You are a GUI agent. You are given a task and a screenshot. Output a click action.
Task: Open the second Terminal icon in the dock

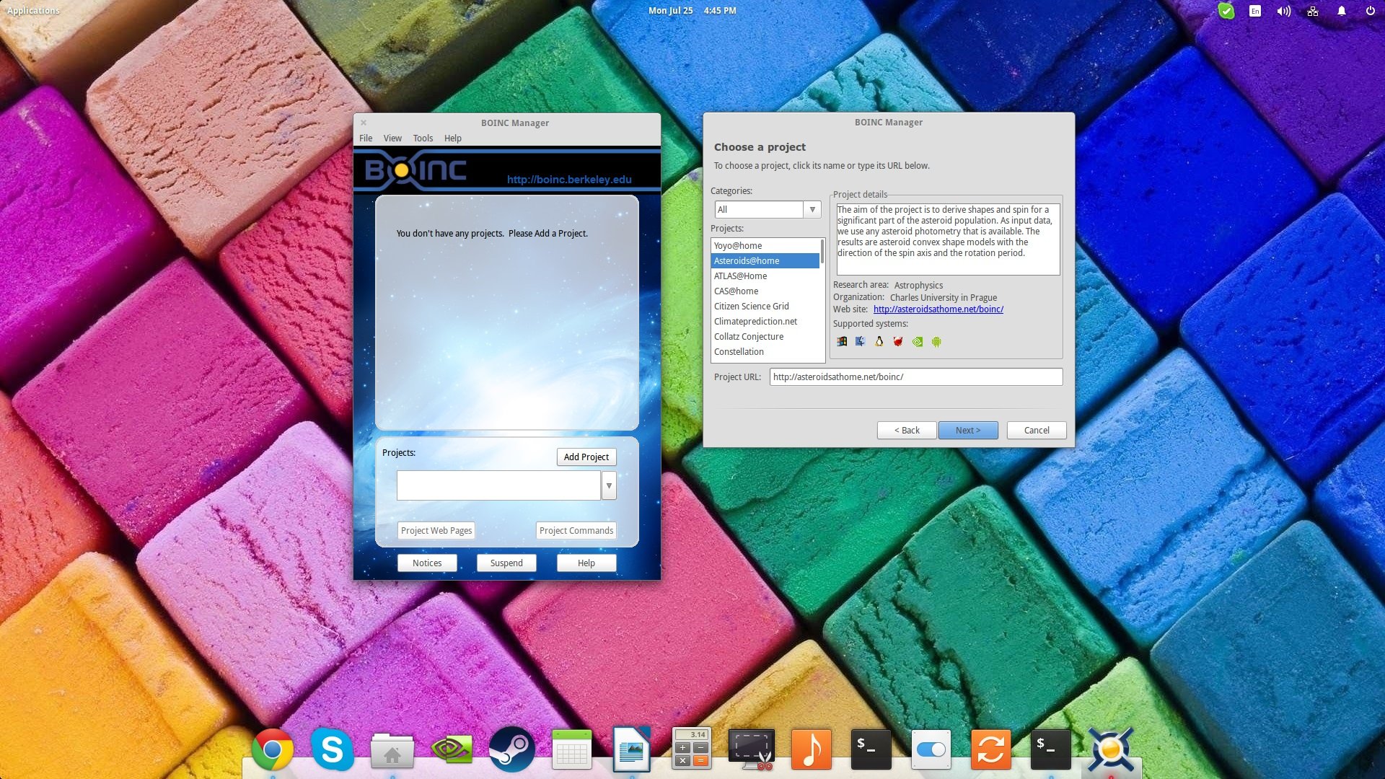1050,749
